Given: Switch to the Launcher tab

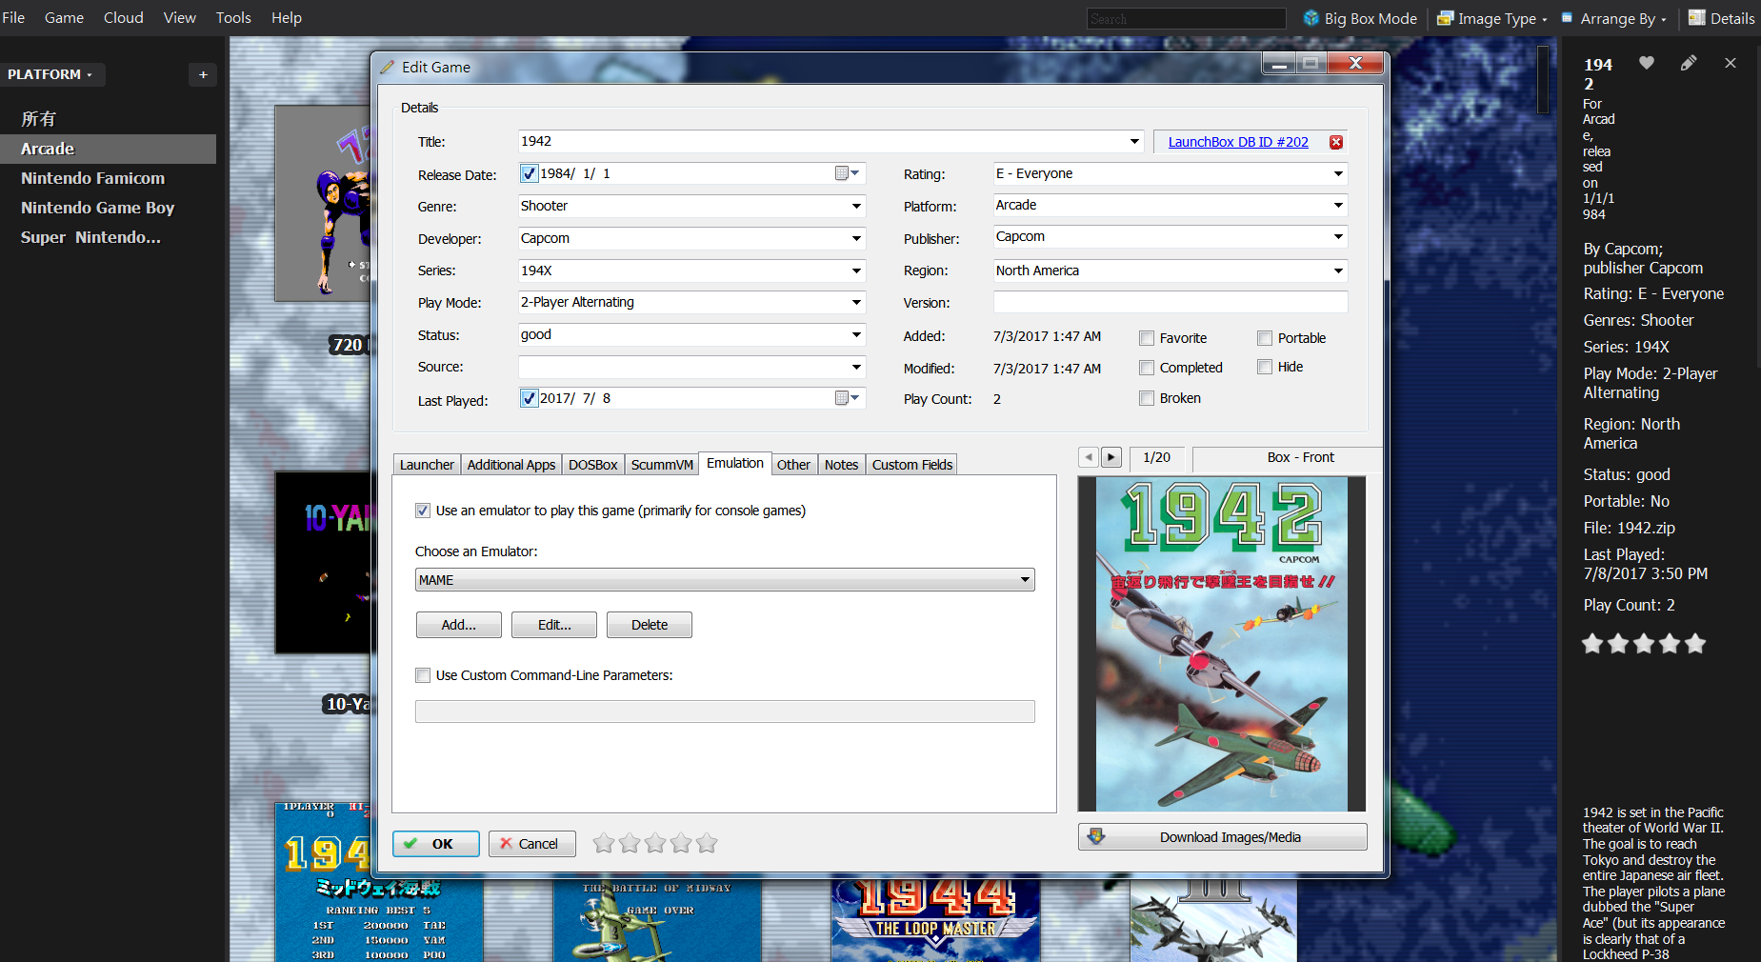Looking at the screenshot, I should pyautogui.click(x=427, y=465).
